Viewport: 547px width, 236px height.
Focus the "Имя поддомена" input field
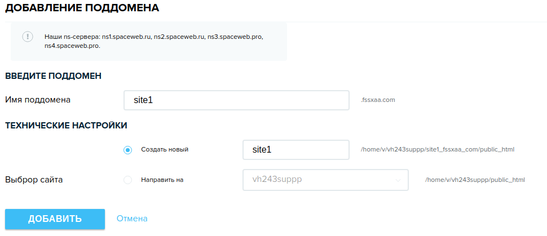tap(236, 100)
